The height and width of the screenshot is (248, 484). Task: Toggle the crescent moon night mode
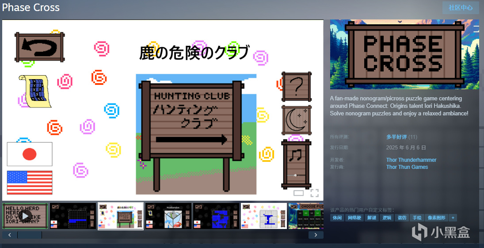tap(296, 120)
